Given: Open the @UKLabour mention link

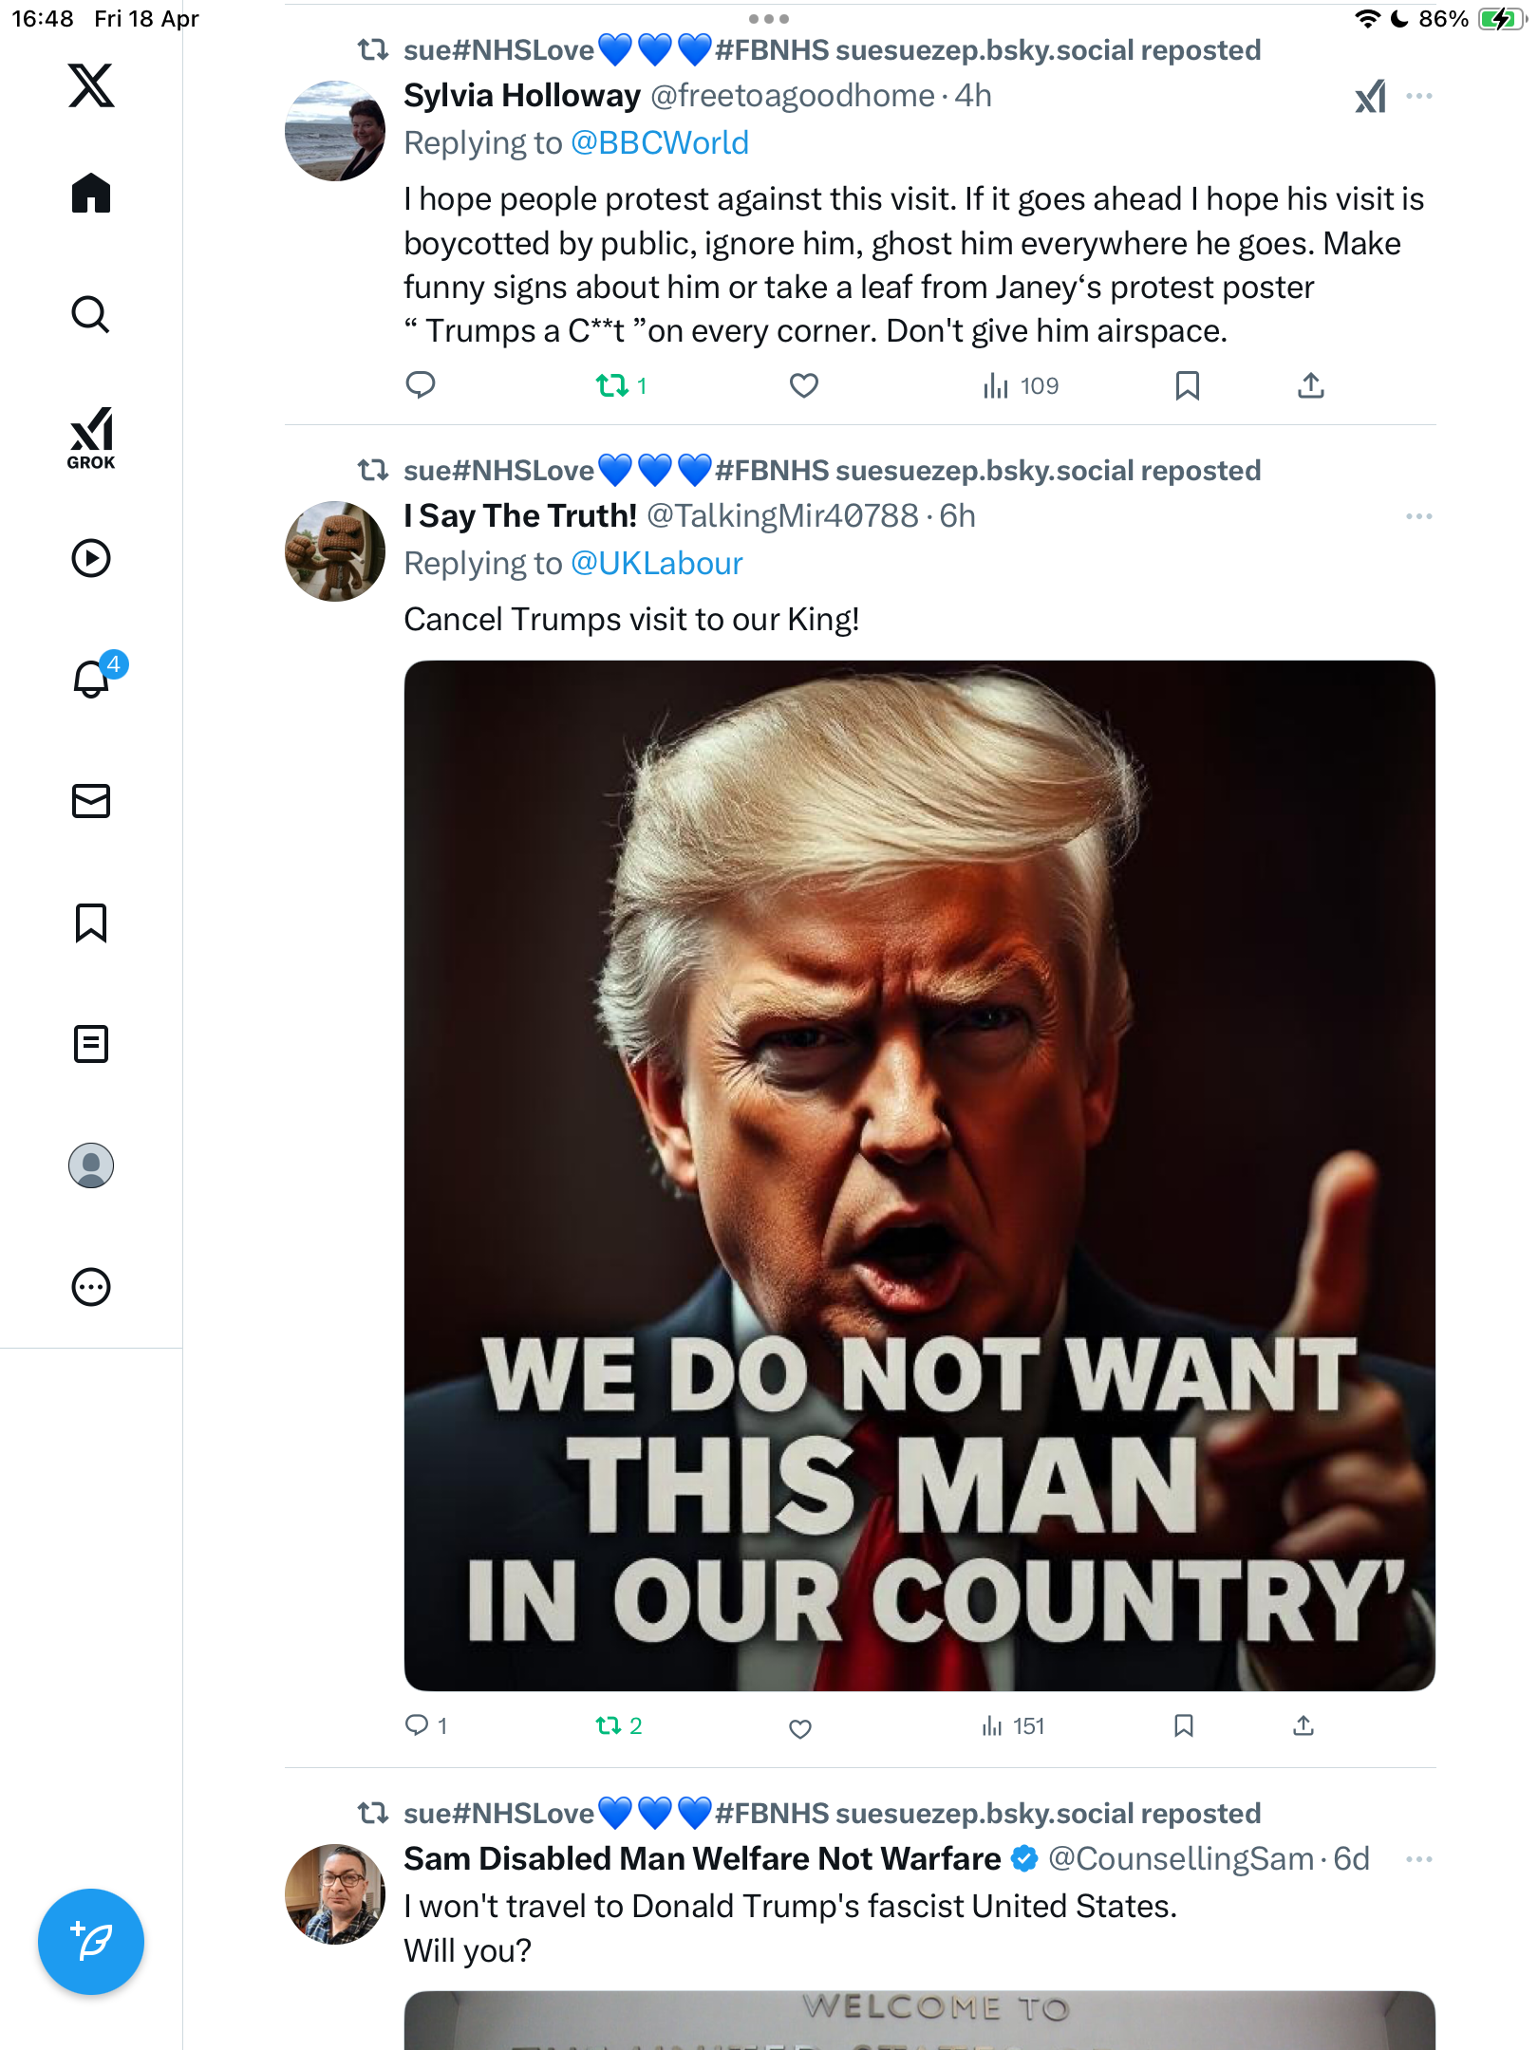Looking at the screenshot, I should [x=657, y=564].
